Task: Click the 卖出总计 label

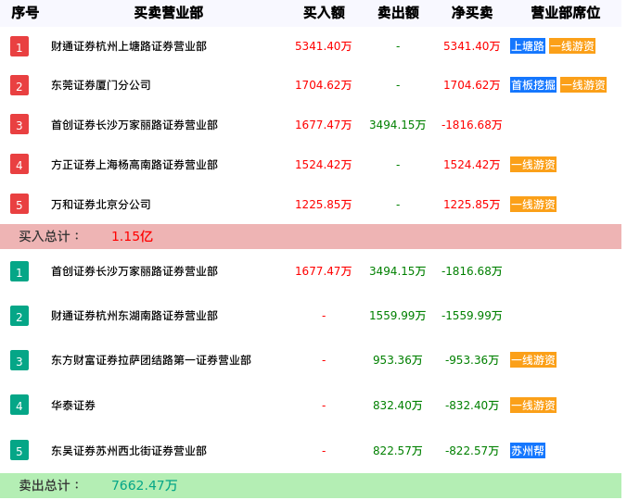Action: [x=49, y=485]
